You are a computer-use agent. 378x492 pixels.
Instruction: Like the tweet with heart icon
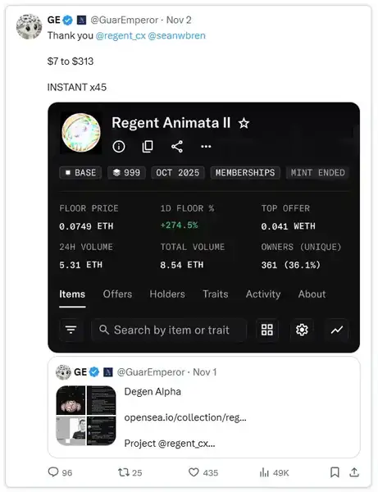pyautogui.click(x=194, y=472)
